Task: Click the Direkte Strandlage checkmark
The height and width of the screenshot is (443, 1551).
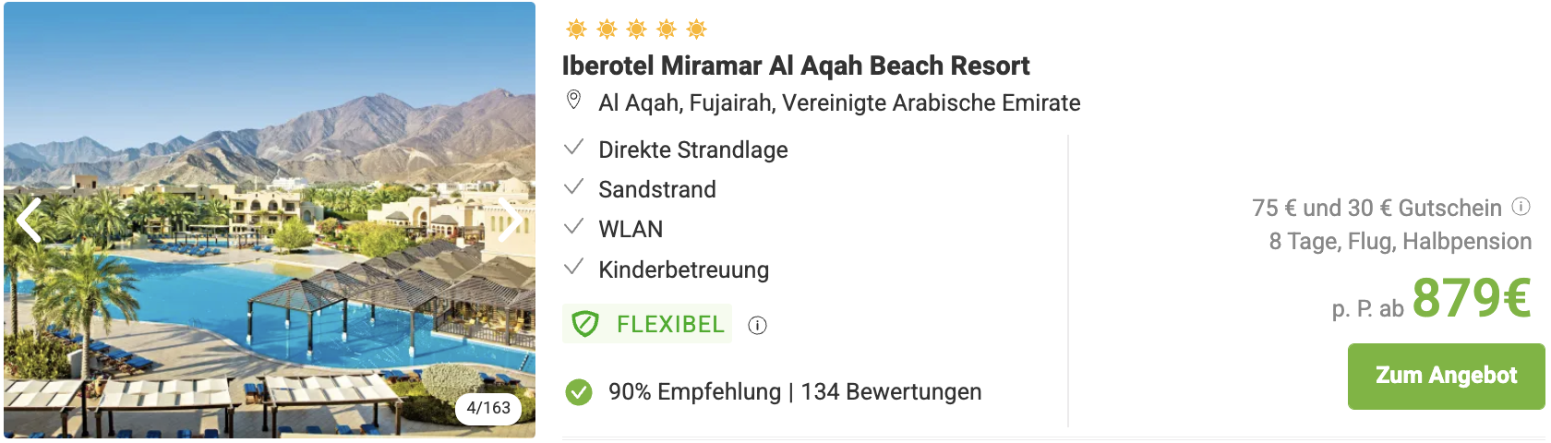Action: tap(573, 147)
